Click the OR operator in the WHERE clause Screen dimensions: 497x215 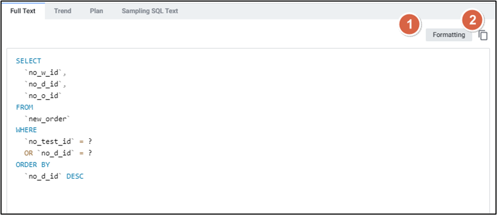(x=28, y=153)
